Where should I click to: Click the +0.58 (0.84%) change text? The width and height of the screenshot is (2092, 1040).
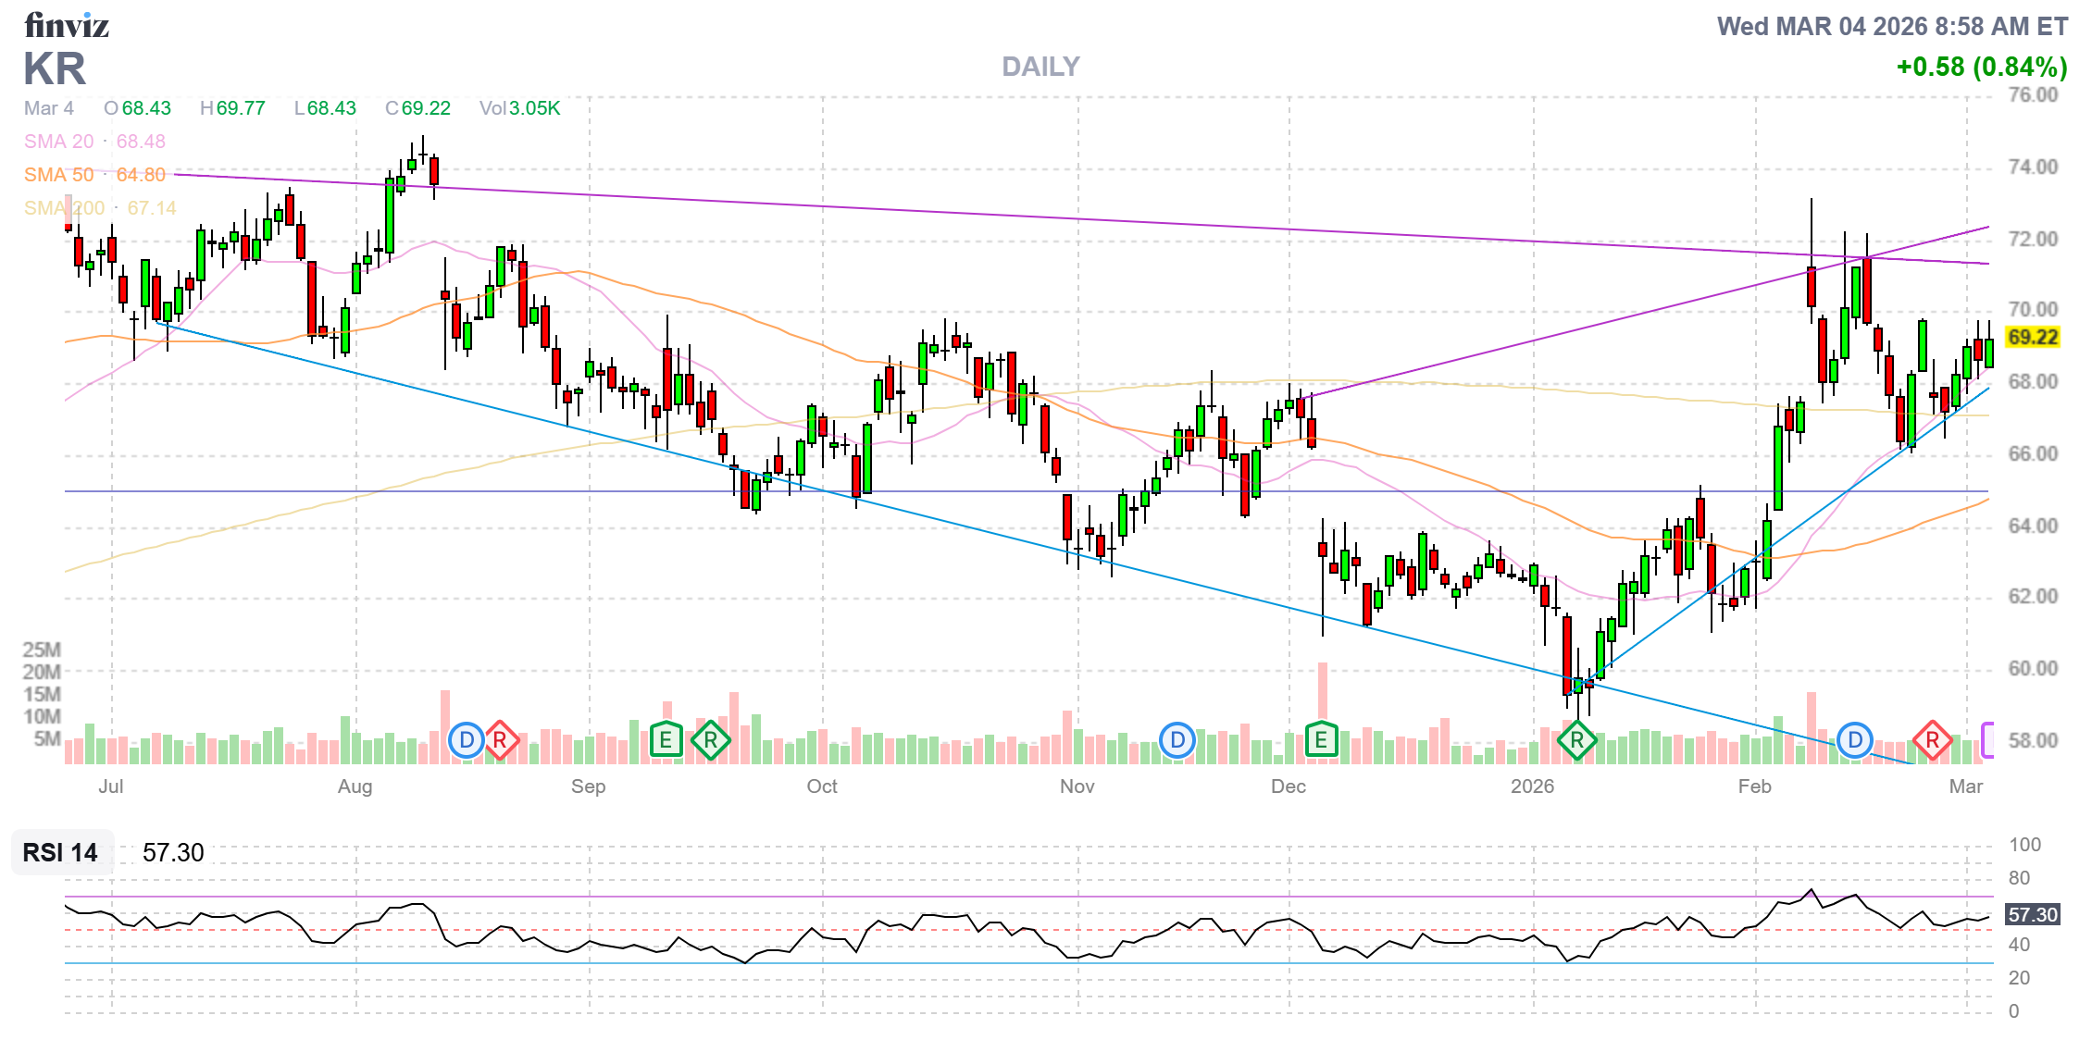pyautogui.click(x=1981, y=67)
